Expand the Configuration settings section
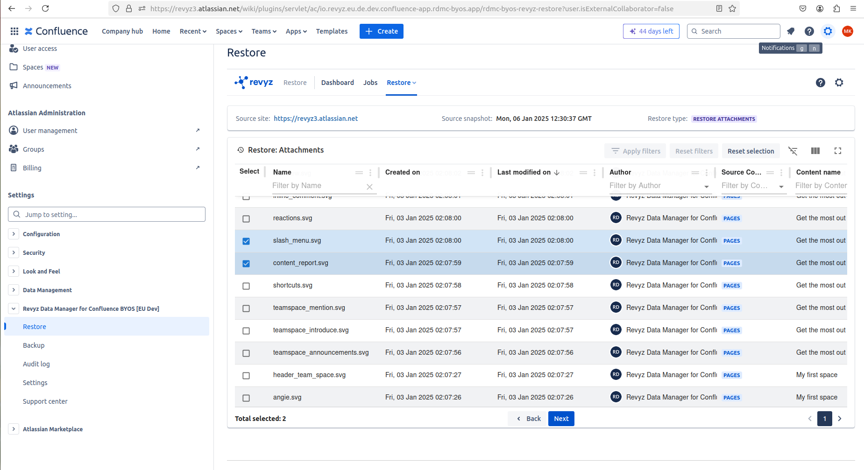The height and width of the screenshot is (470, 864). pyautogui.click(x=14, y=234)
